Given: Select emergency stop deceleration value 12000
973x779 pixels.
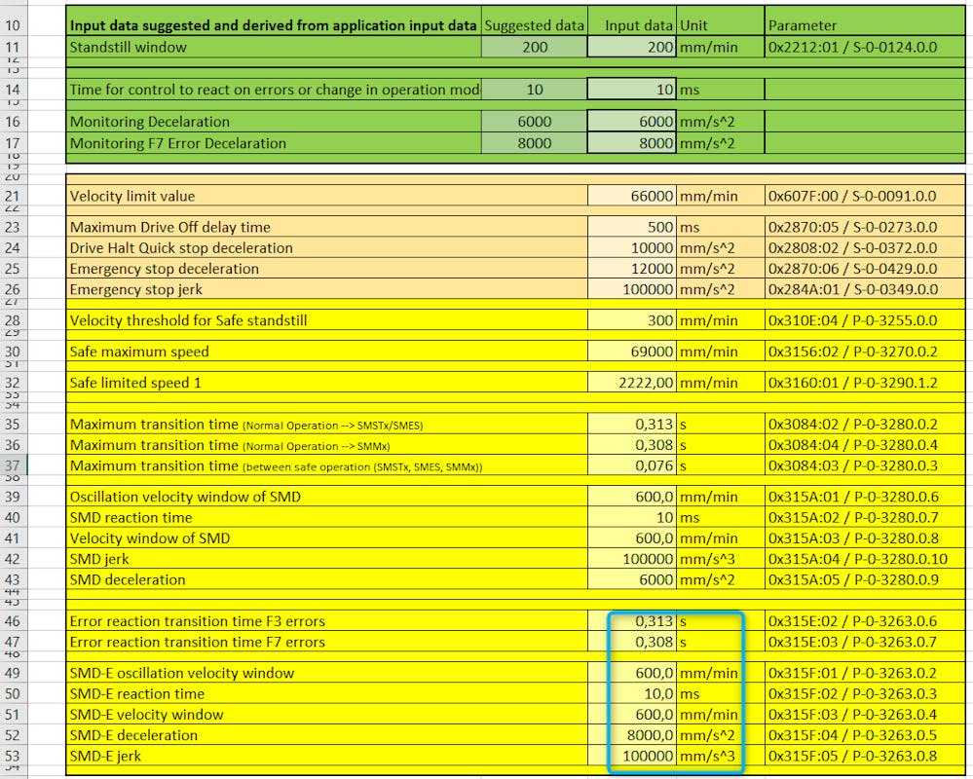Looking at the screenshot, I should coord(632,269).
